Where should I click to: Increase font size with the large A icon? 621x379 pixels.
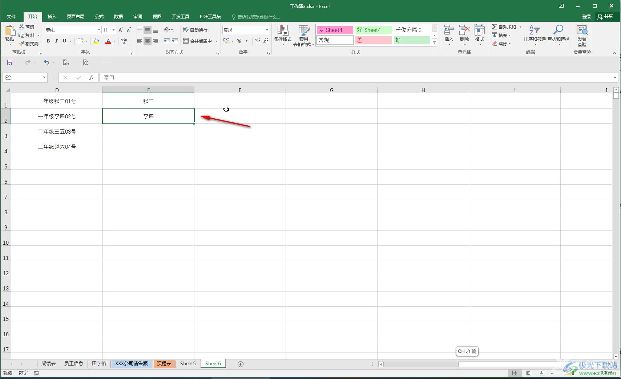point(121,30)
